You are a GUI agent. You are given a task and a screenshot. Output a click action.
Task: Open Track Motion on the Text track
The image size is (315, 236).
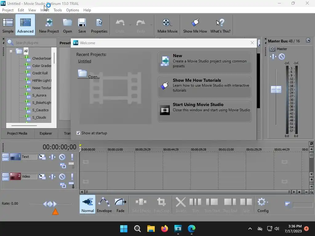click(x=42, y=157)
